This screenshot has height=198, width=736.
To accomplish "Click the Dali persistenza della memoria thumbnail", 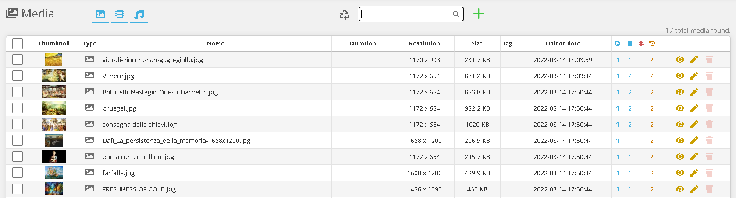I will coord(54,141).
